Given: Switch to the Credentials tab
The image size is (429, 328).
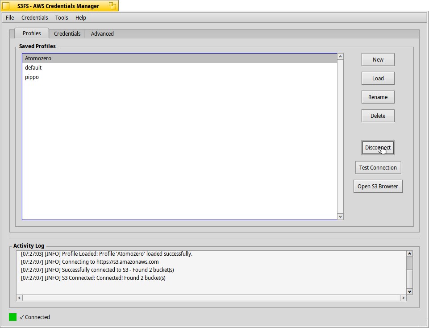Looking at the screenshot, I should click(67, 34).
